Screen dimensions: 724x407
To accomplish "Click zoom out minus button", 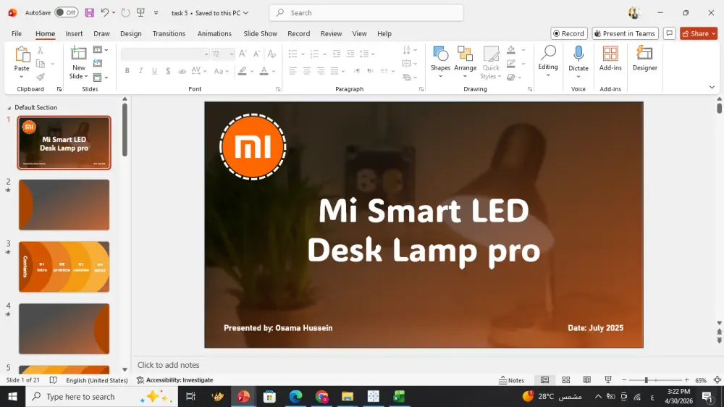I will coord(624,379).
